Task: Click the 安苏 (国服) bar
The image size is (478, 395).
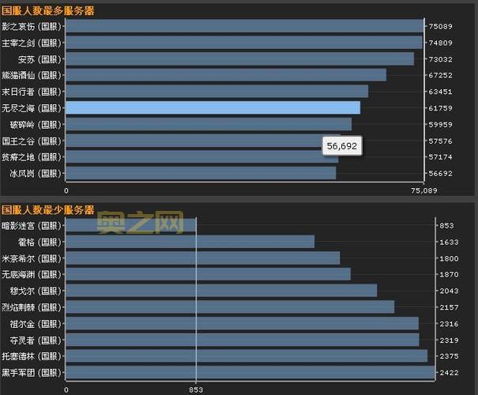Action: pos(239,58)
